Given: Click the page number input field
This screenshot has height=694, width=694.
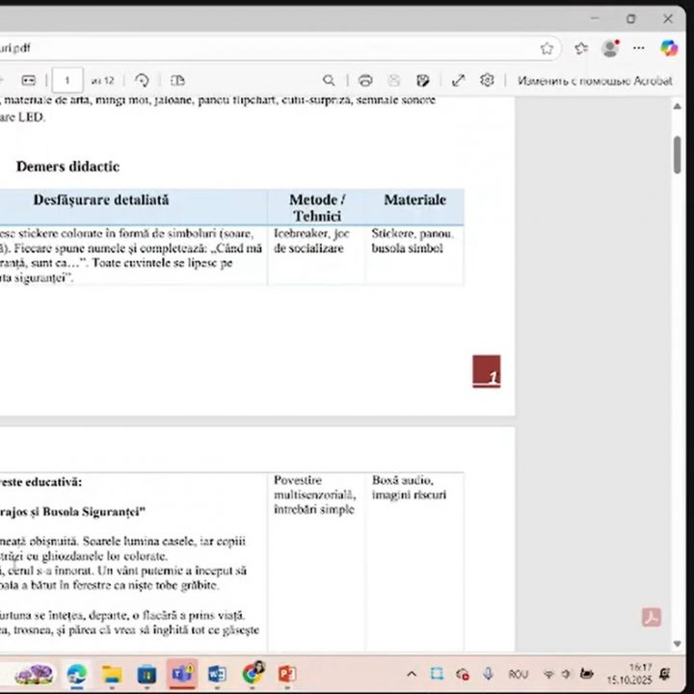Looking at the screenshot, I should click(x=67, y=81).
